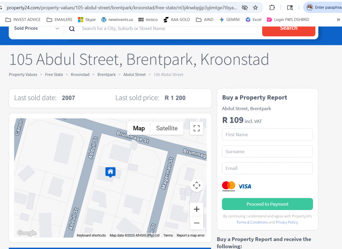Go to the Kroonstad breadcrumb
342x249 pixels.
tap(80, 75)
